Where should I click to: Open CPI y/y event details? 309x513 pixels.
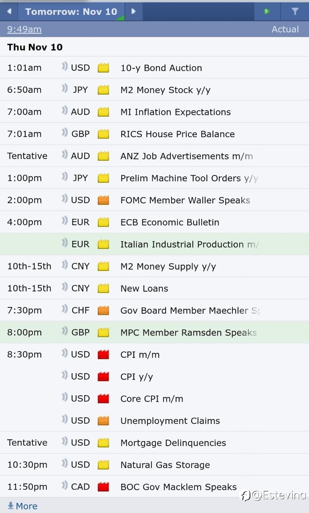pos(137,377)
